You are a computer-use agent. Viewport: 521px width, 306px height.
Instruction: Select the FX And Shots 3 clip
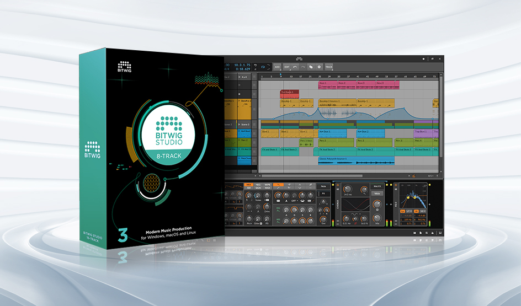(423, 151)
